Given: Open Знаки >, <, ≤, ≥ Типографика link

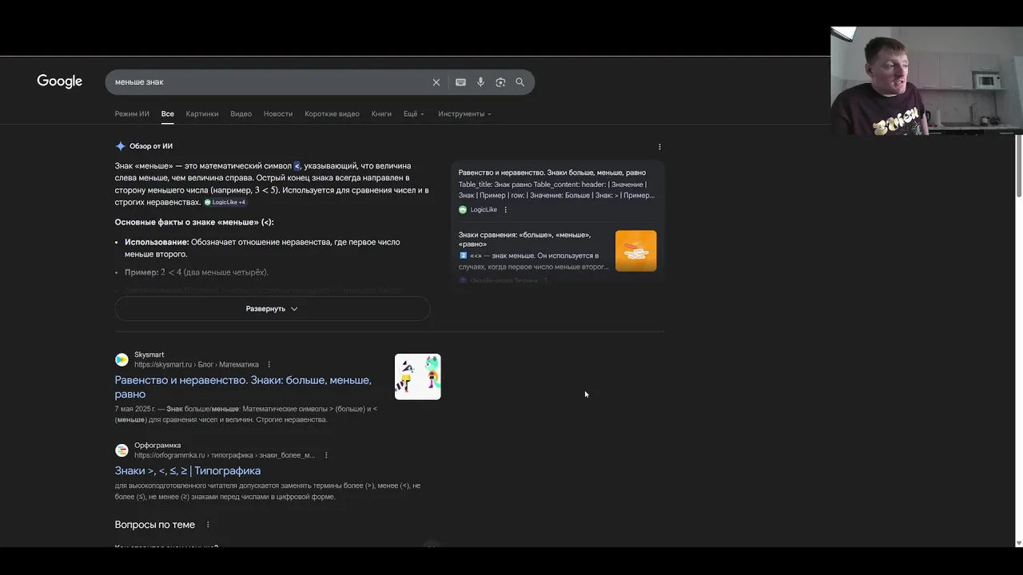Looking at the screenshot, I should click(x=187, y=471).
